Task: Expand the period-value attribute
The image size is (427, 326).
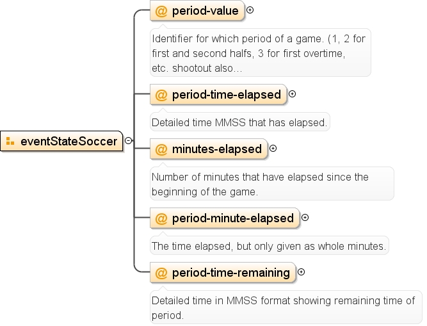Action: pos(250,10)
